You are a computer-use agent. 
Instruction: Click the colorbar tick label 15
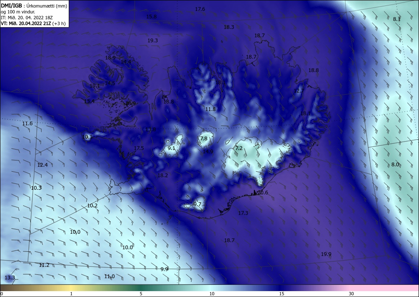pyautogui.click(x=282, y=294)
